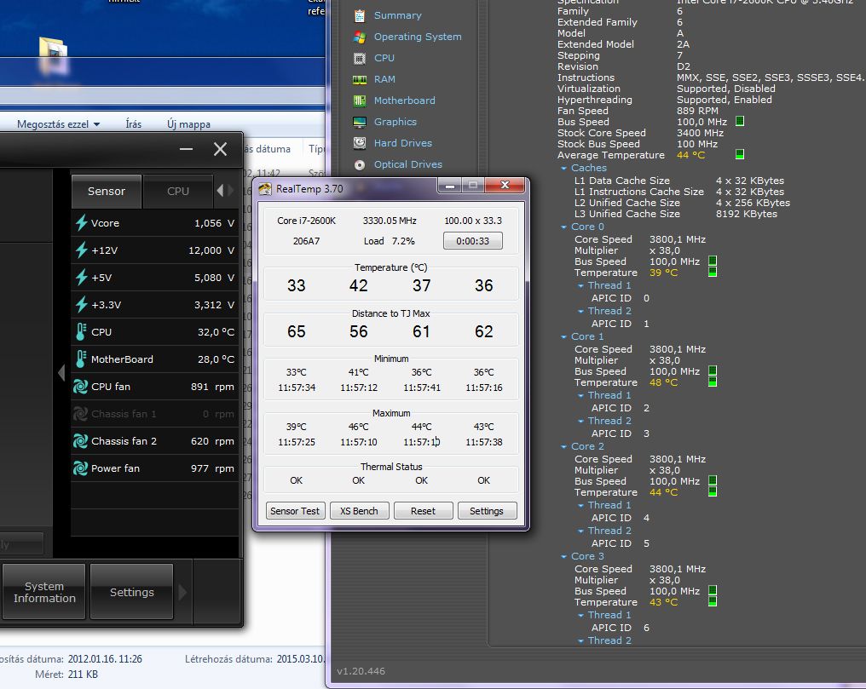Click the green graph icon beside Core 2 Temperature
866x689 pixels.
[713, 491]
